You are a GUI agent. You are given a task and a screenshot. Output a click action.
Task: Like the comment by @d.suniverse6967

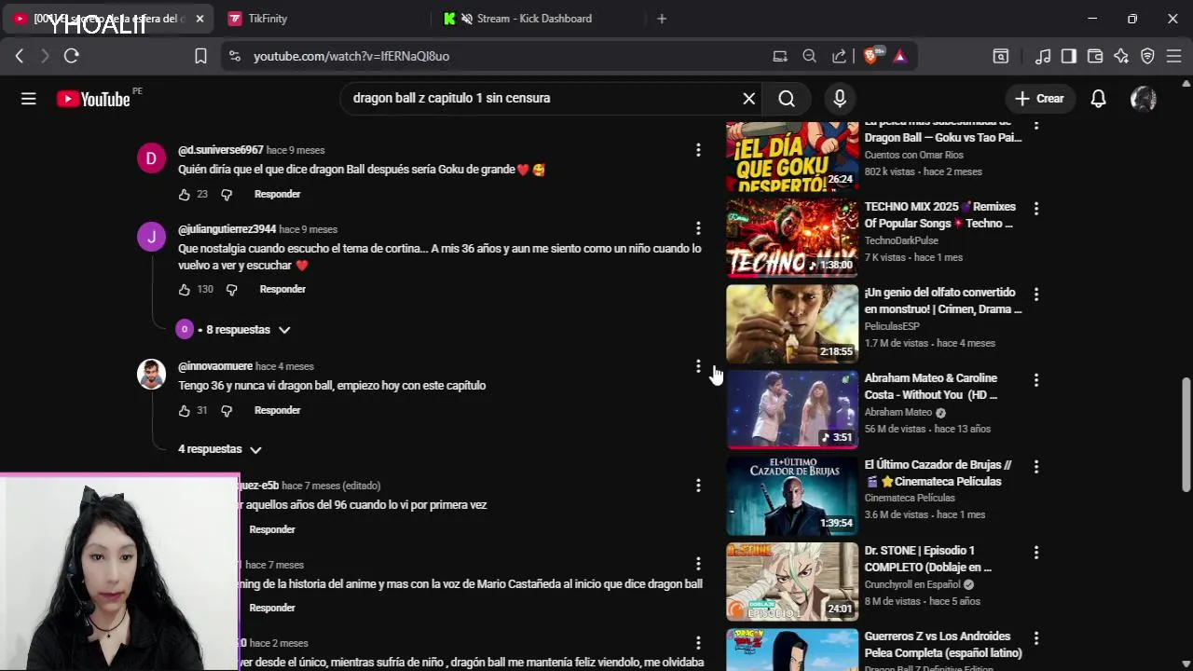(184, 194)
